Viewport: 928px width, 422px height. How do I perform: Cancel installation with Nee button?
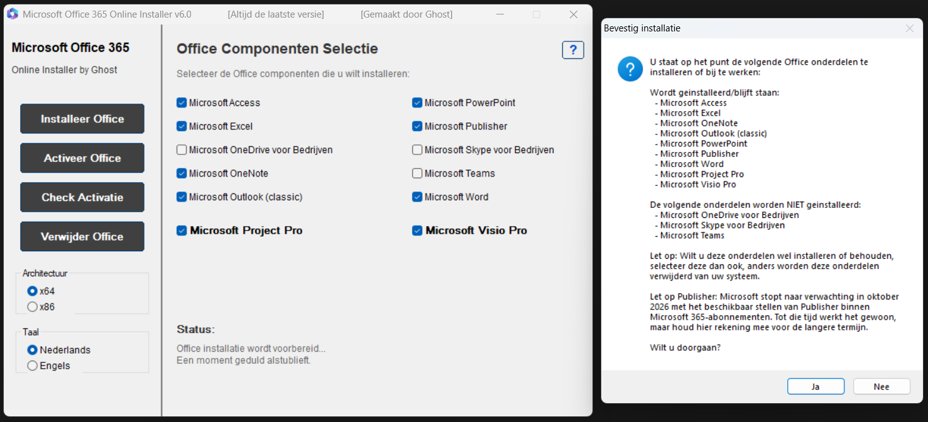(x=882, y=387)
